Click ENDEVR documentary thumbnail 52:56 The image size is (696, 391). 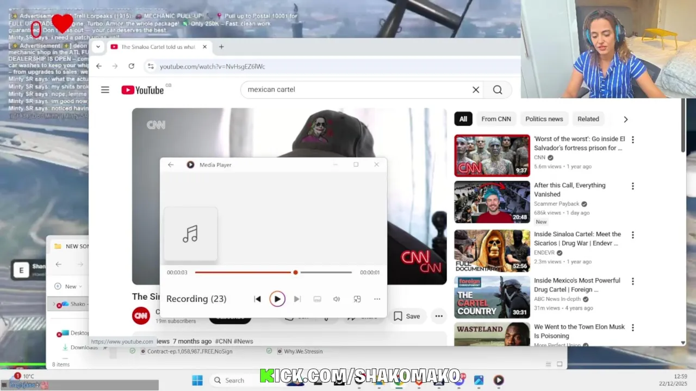point(492,250)
